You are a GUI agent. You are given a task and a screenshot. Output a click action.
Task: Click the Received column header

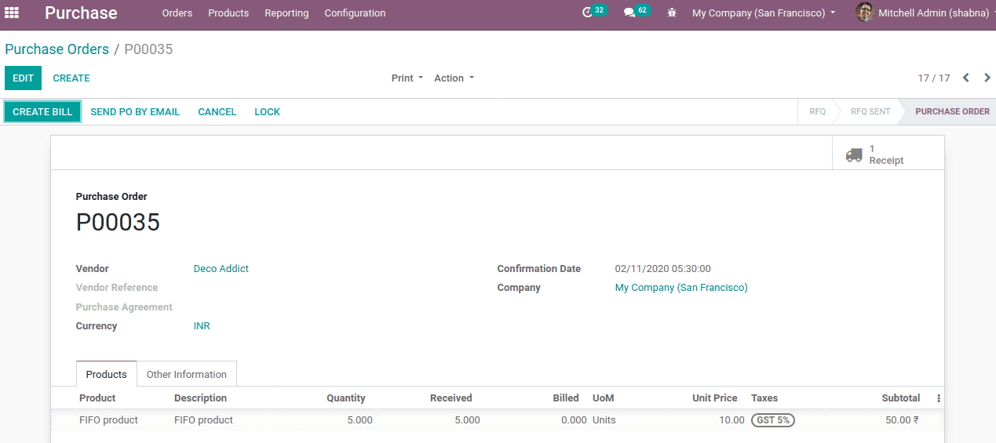[x=451, y=398]
